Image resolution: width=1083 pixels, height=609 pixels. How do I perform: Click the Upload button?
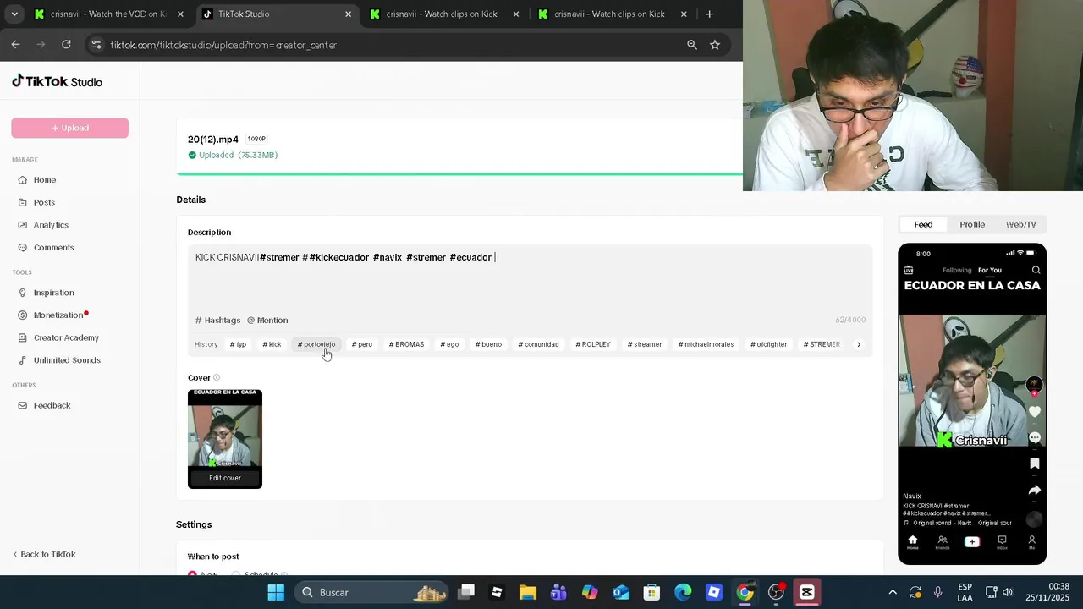click(69, 128)
